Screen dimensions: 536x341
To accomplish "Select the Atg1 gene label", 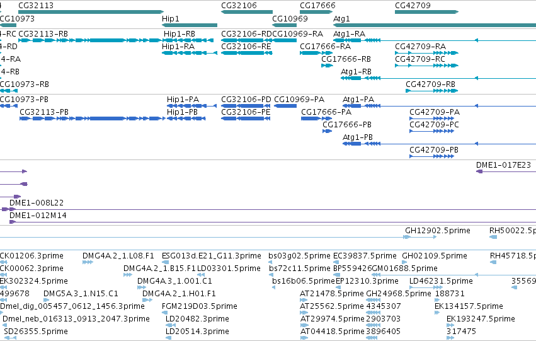I will (x=341, y=18).
